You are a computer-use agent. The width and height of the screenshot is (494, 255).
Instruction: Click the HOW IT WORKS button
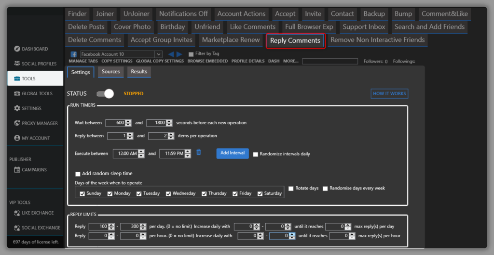pyautogui.click(x=389, y=94)
